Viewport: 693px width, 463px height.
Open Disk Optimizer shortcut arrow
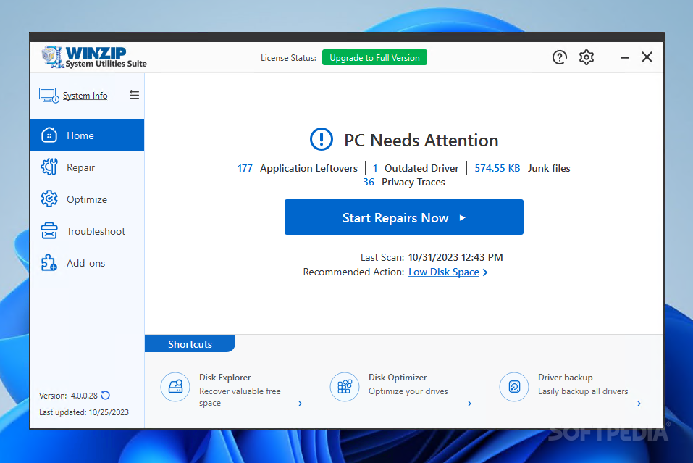click(x=469, y=404)
